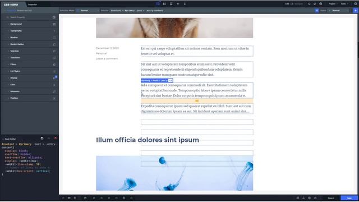
Task: Expand the Borders property group
Action: pos(30,38)
